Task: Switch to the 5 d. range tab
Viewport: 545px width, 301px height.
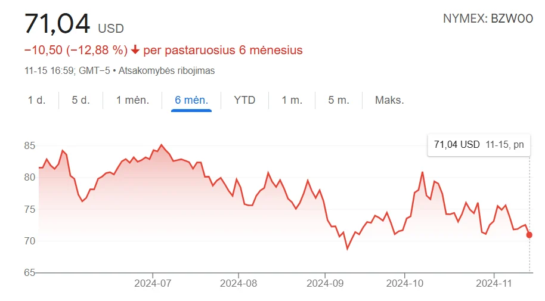Action: (80, 100)
